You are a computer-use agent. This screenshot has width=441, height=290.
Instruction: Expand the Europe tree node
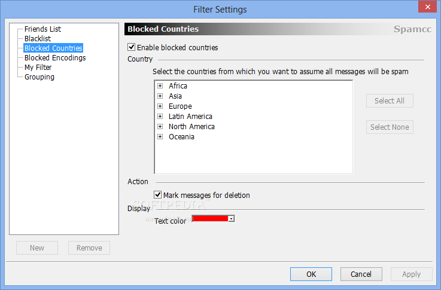[x=160, y=106]
